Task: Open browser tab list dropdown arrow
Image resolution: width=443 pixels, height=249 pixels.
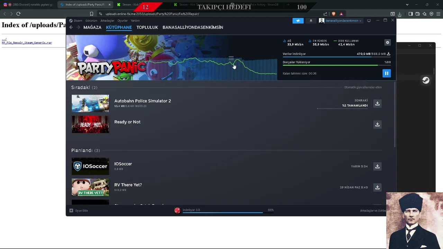Action: [407, 5]
